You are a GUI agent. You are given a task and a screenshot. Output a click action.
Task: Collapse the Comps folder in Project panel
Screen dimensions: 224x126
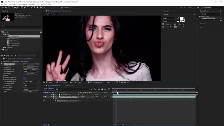(1, 32)
